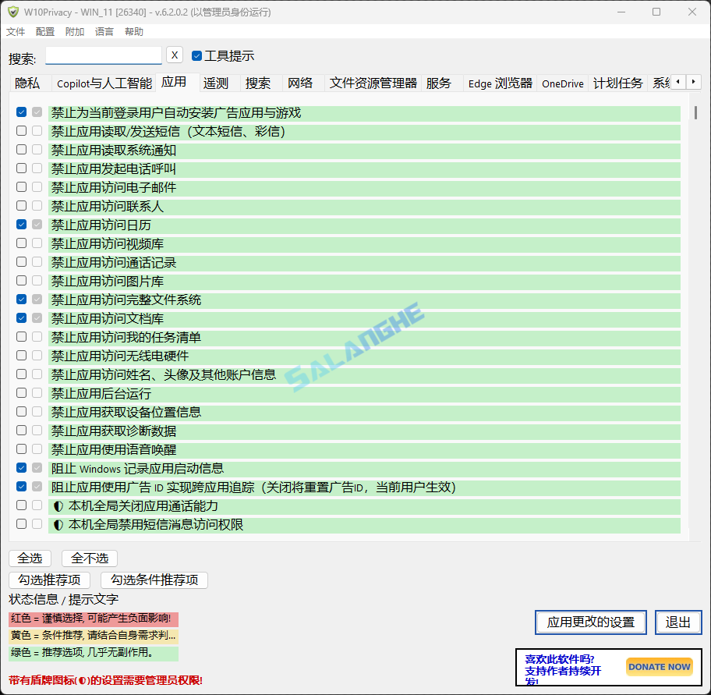Click the W10Privacy shield icon in title bar
Screen dimensions: 711x695
[x=12, y=12]
